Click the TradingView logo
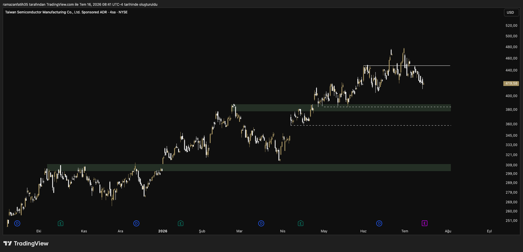 26,243
